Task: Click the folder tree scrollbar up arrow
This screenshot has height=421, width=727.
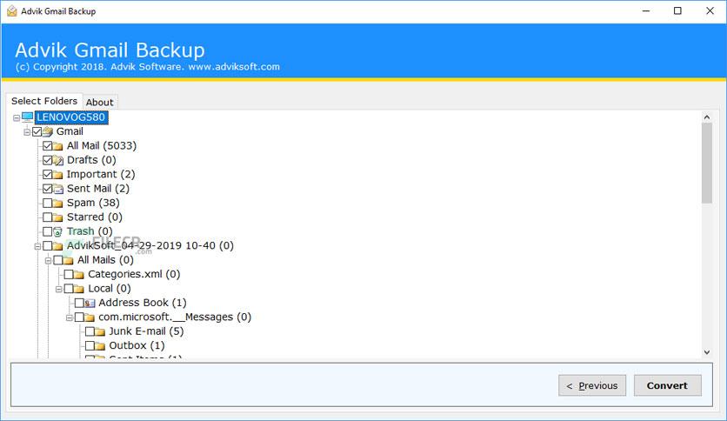Action: pos(707,117)
